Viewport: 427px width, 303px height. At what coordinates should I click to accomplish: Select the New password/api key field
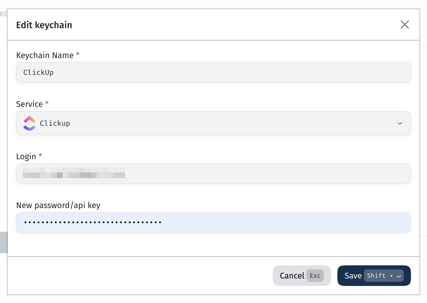(x=213, y=222)
